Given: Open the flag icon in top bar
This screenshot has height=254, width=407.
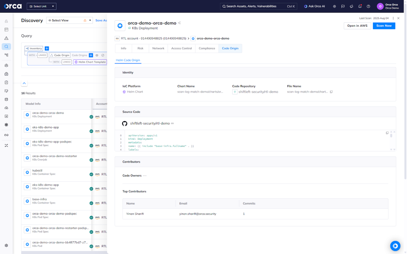Looking at the screenshot, I should 343,6.
